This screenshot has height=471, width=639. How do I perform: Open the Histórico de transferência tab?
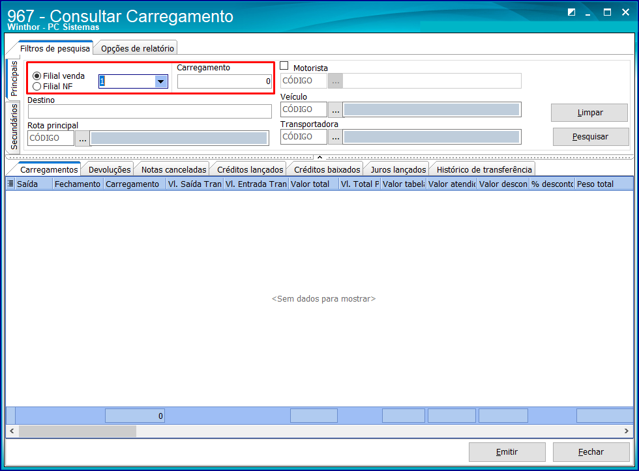pos(484,169)
